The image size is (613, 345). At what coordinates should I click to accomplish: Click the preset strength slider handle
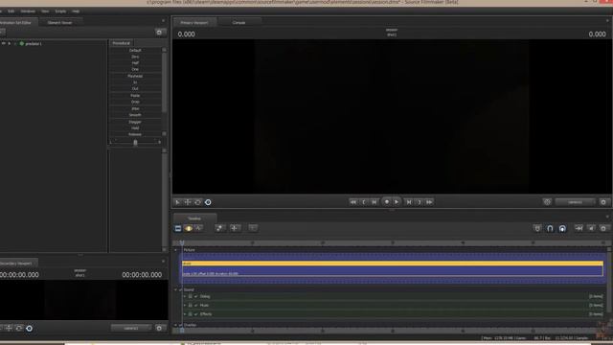(135, 143)
